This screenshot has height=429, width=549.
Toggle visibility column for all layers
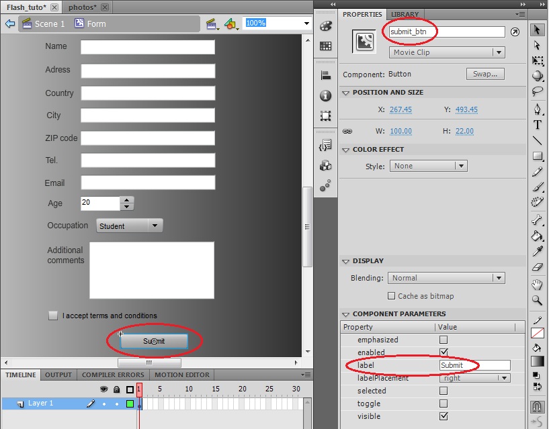coord(104,389)
